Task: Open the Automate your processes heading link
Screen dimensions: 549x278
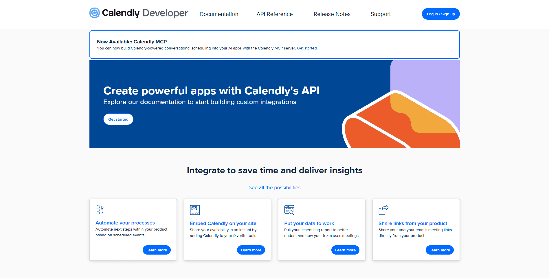Action: tap(125, 223)
